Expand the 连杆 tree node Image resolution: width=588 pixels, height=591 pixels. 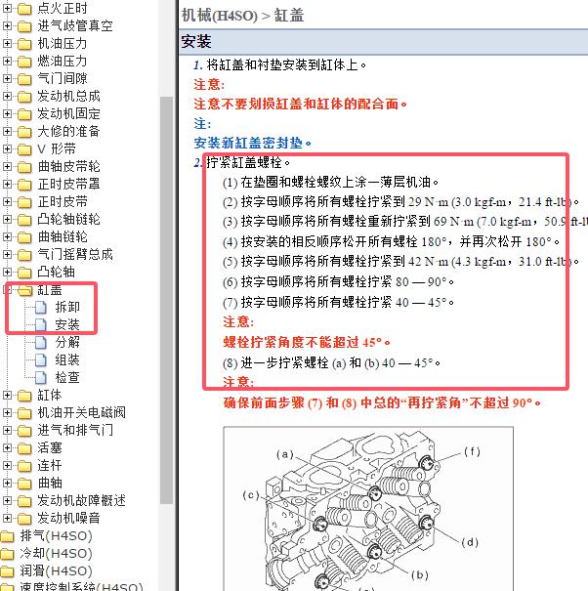click(x=7, y=466)
